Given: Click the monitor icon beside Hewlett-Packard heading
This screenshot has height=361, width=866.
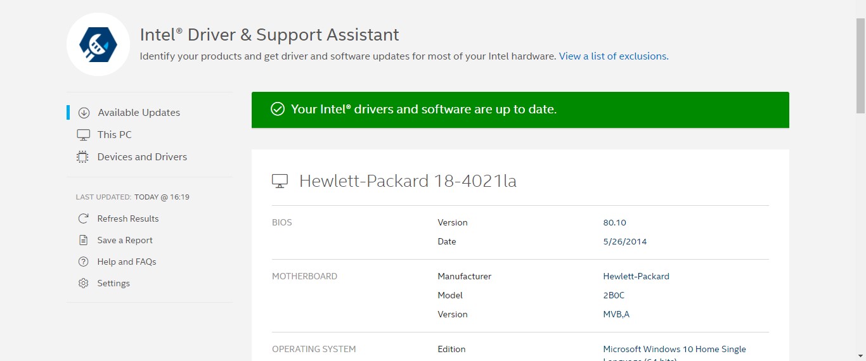Looking at the screenshot, I should click(x=280, y=182).
